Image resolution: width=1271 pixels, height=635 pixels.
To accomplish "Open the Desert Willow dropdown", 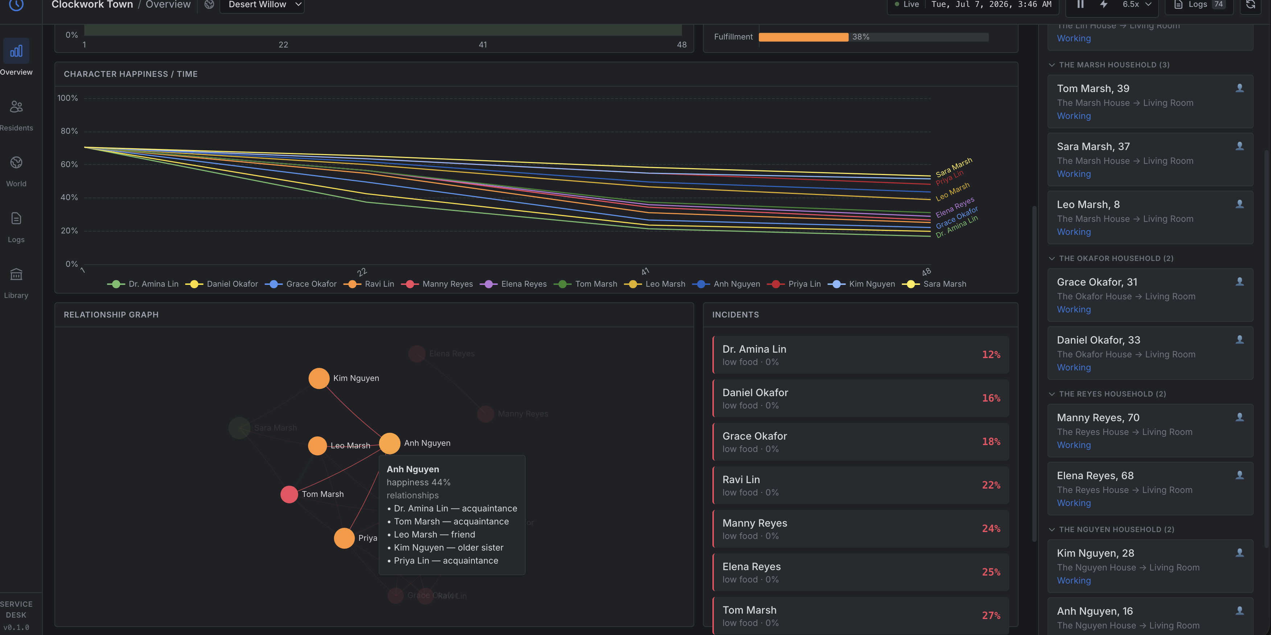I will click(x=262, y=4).
